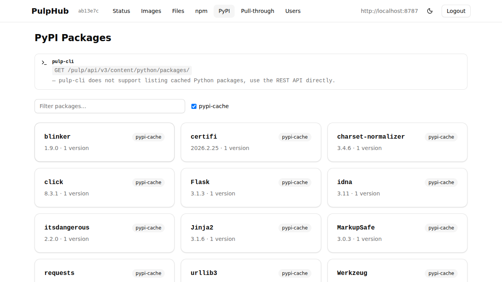Click the terminal prompt icon in pulp-cli box
The image size is (502, 282).
click(x=44, y=62)
